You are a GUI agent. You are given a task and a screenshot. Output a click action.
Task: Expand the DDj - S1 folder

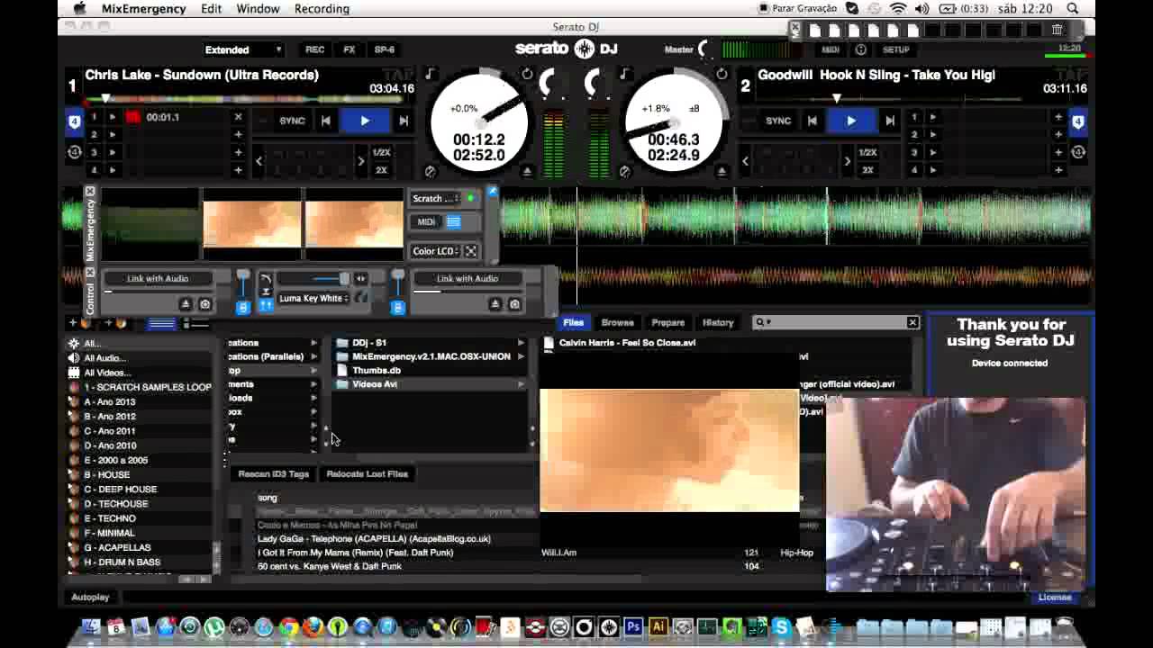point(521,343)
